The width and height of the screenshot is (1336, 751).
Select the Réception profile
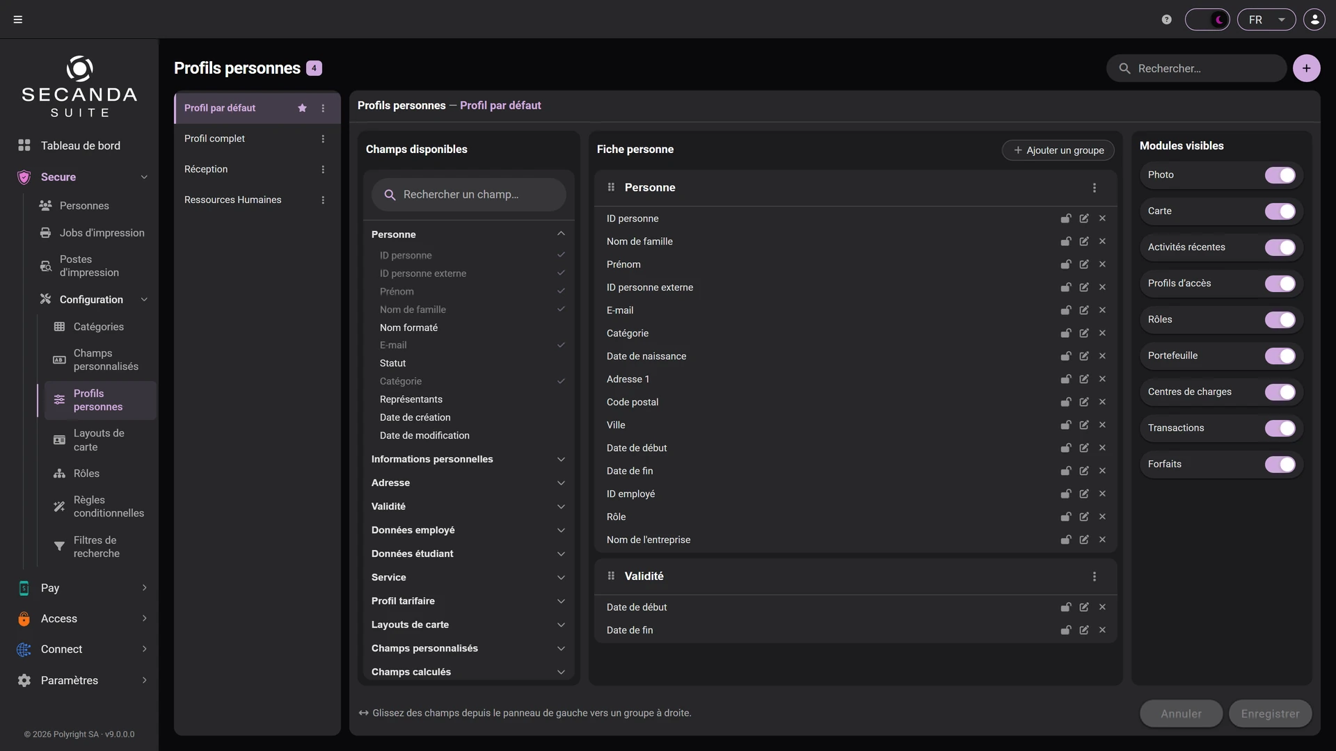(x=257, y=170)
